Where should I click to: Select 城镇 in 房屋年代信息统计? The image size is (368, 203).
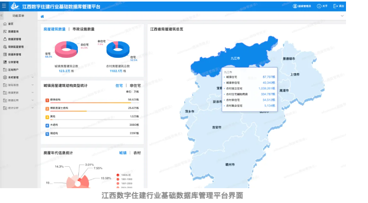(123, 153)
